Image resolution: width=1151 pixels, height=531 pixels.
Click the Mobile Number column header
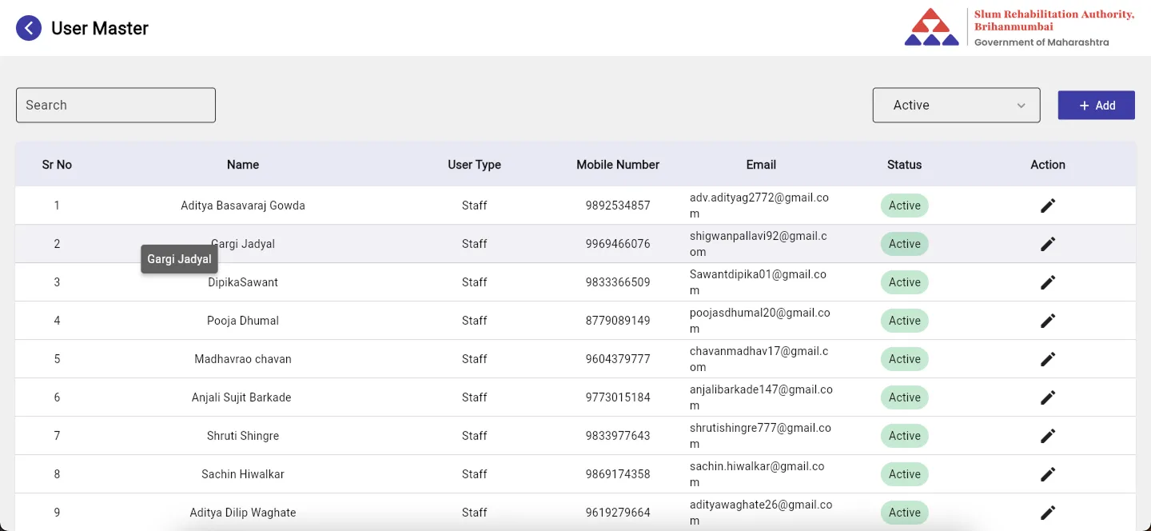pyautogui.click(x=617, y=165)
